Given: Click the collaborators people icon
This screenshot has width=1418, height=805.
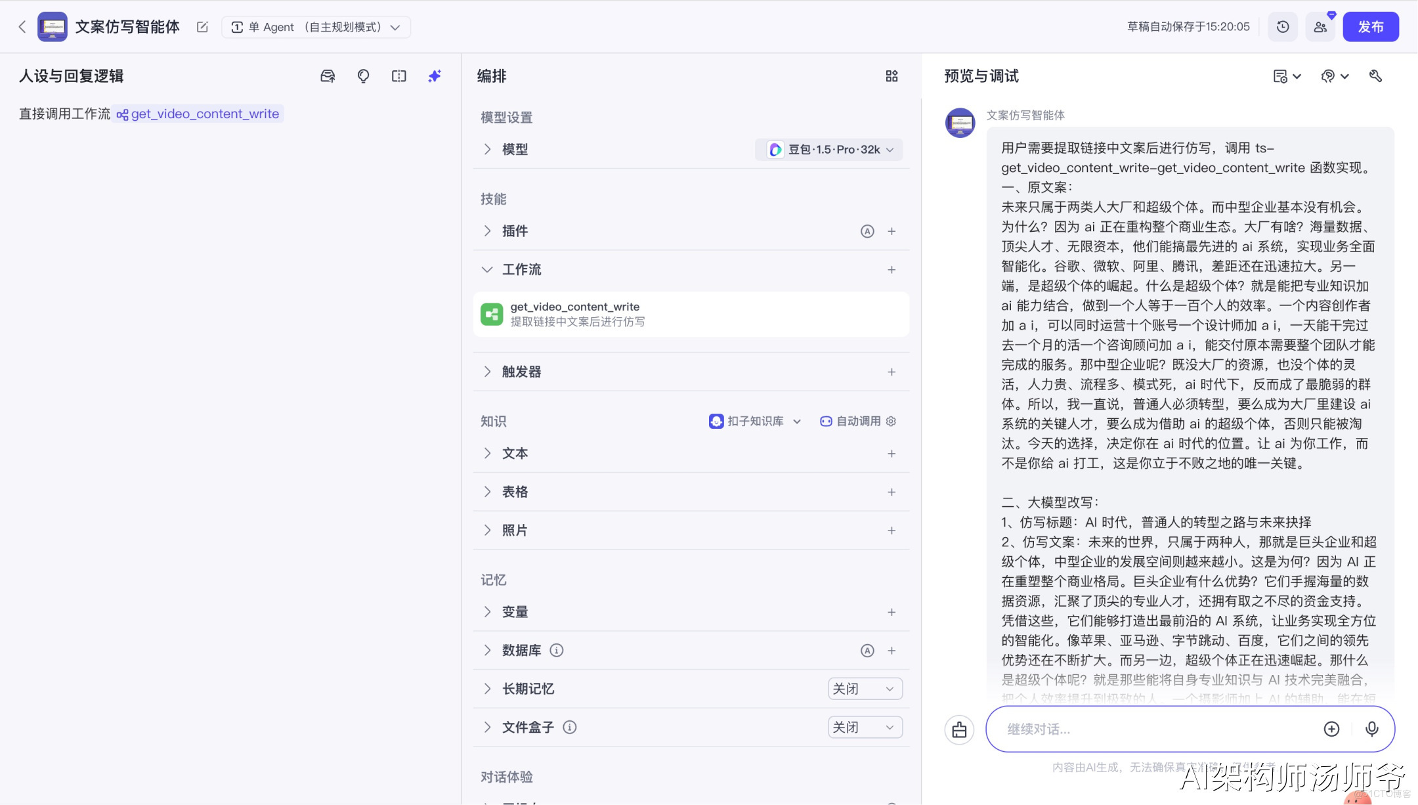Looking at the screenshot, I should pos(1320,27).
